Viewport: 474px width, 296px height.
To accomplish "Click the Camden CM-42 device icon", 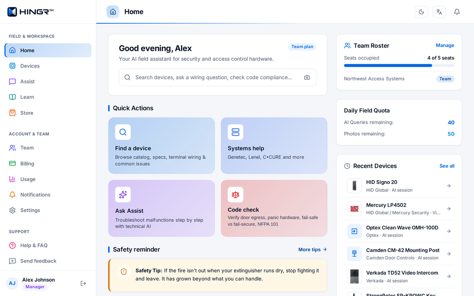I will (x=355, y=254).
